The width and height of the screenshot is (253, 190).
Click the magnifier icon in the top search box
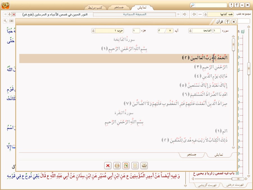click(x=193, y=5)
